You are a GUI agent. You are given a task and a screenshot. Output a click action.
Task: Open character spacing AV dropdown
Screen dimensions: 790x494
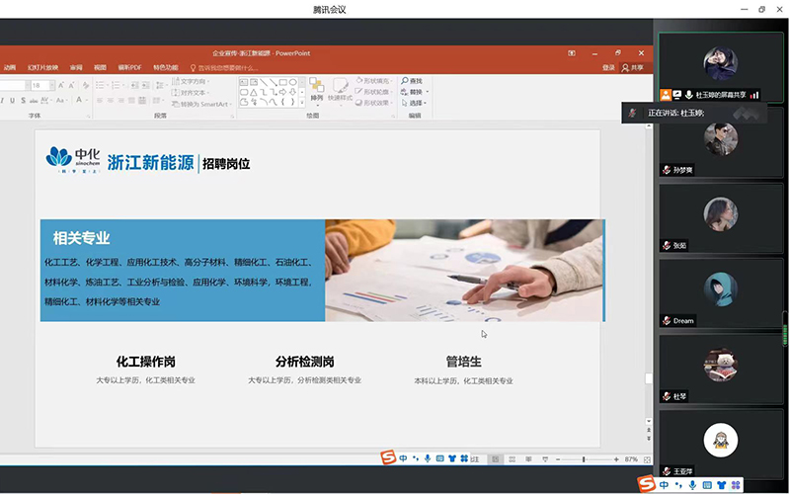(x=45, y=101)
